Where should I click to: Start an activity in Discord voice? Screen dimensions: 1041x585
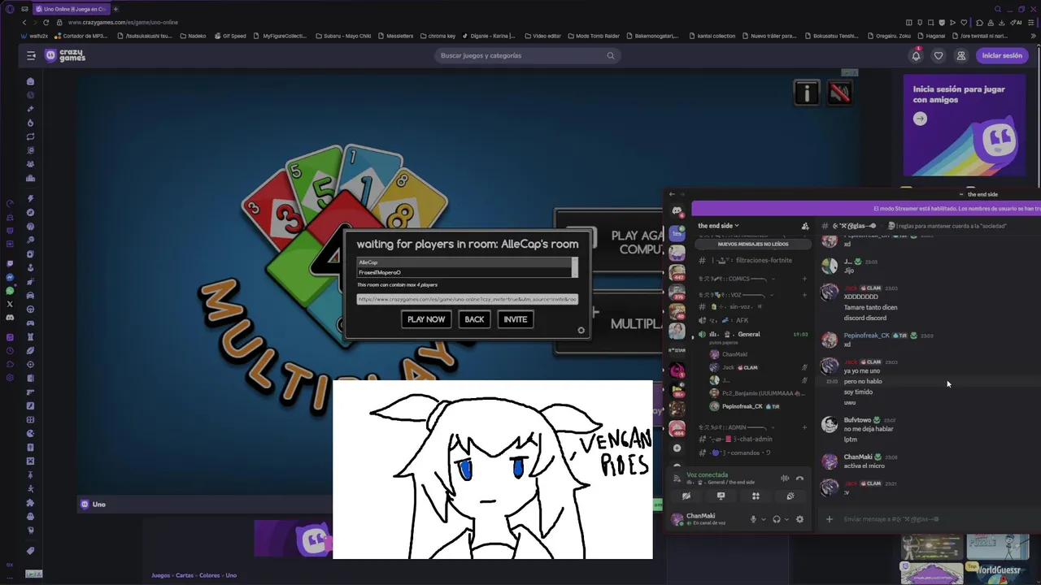click(x=756, y=496)
